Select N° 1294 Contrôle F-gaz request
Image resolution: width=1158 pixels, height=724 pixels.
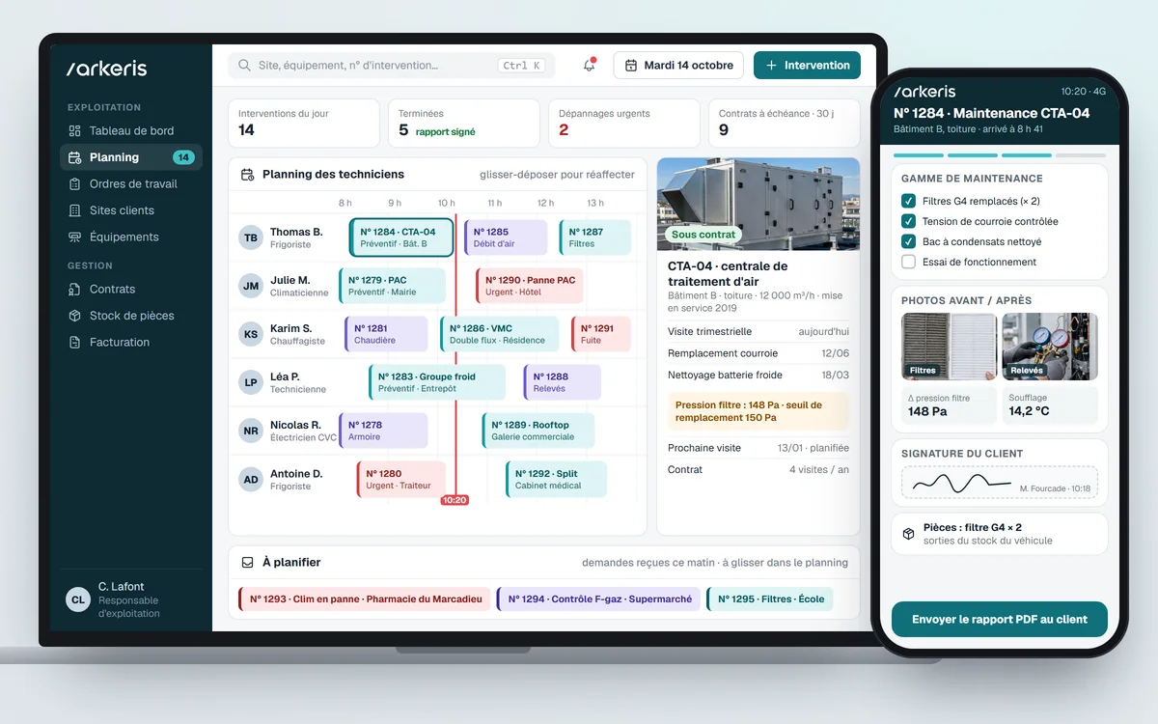pos(598,599)
